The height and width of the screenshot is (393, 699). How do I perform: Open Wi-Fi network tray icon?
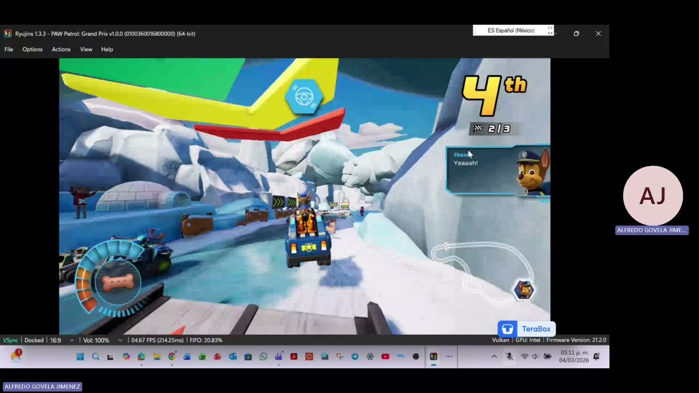(524, 356)
